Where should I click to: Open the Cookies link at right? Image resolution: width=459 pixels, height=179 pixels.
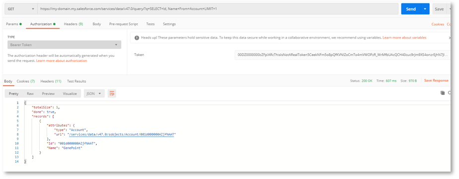click(438, 24)
